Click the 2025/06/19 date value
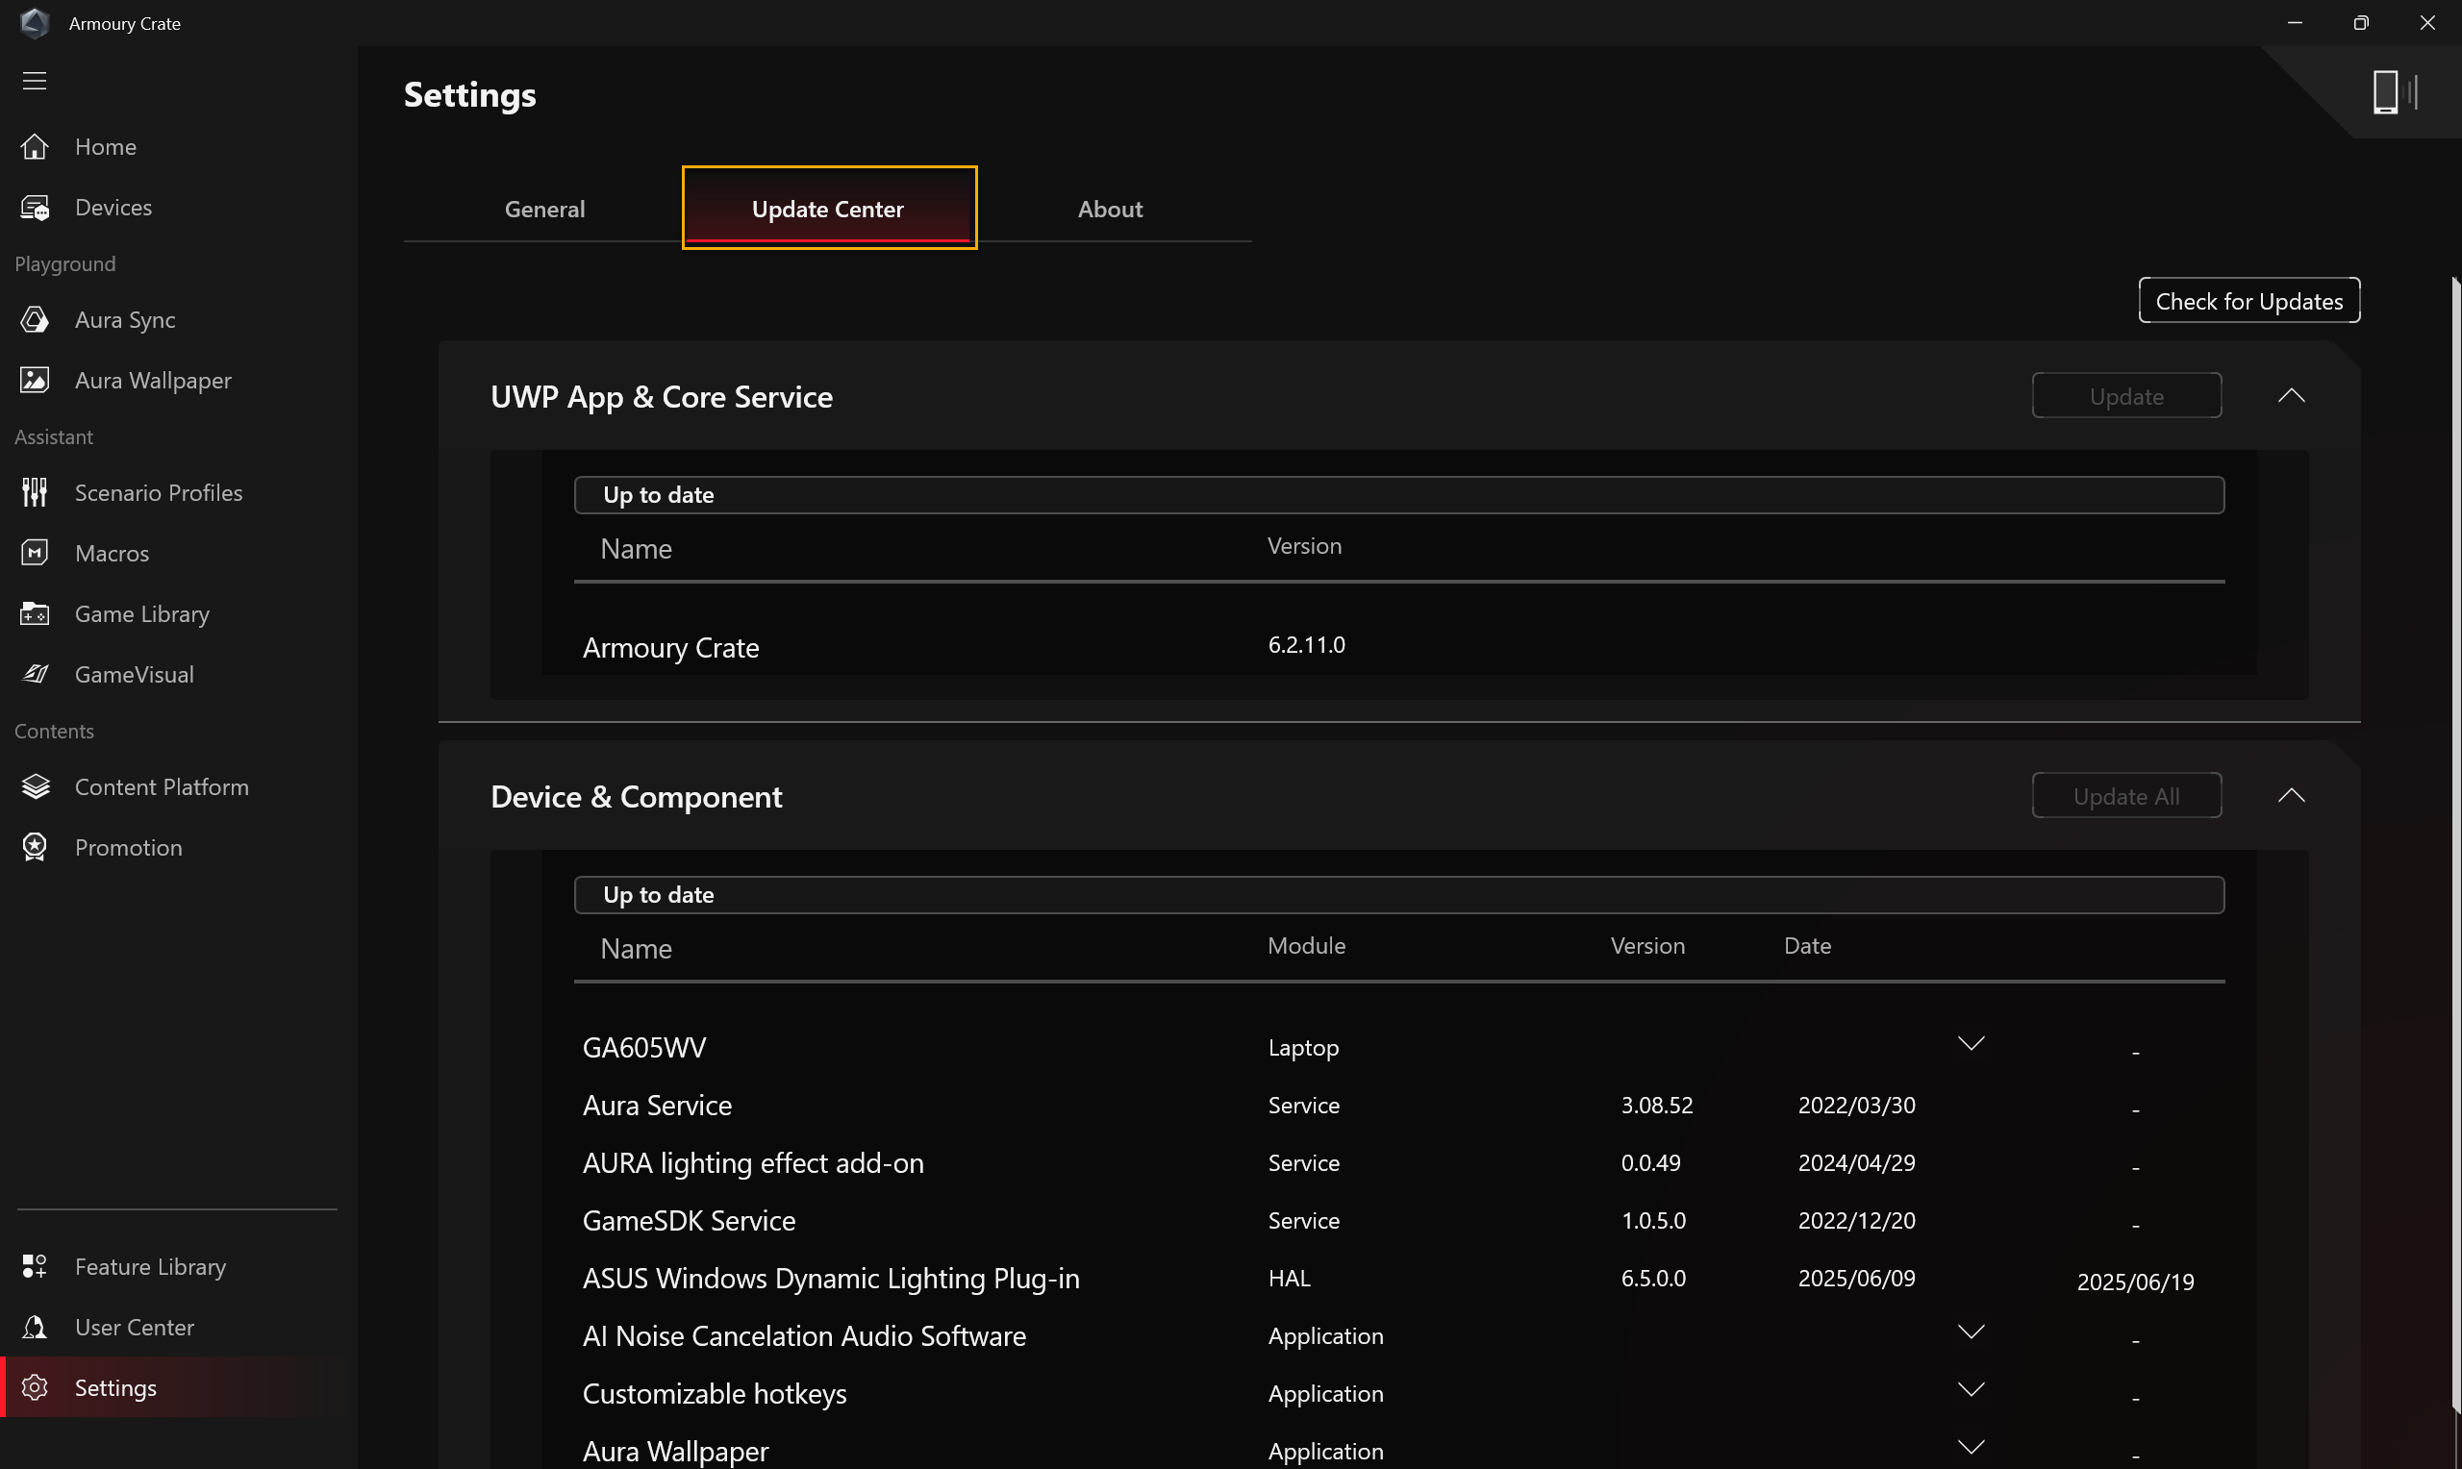This screenshot has height=1469, width=2462. 2135,1282
